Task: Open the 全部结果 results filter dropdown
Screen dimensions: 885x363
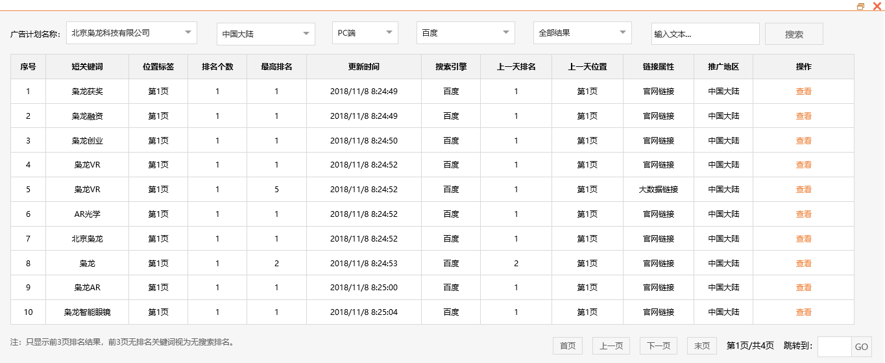Action: click(x=583, y=32)
